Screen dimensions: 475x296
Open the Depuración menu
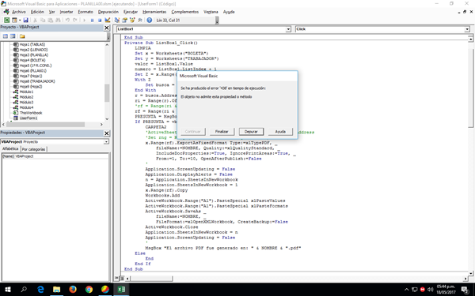[108, 12]
